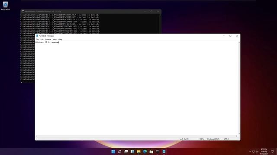Open Microsoft Store from the taskbar
Image resolution: width=277 pixels, height=155 pixels.
point(151,152)
